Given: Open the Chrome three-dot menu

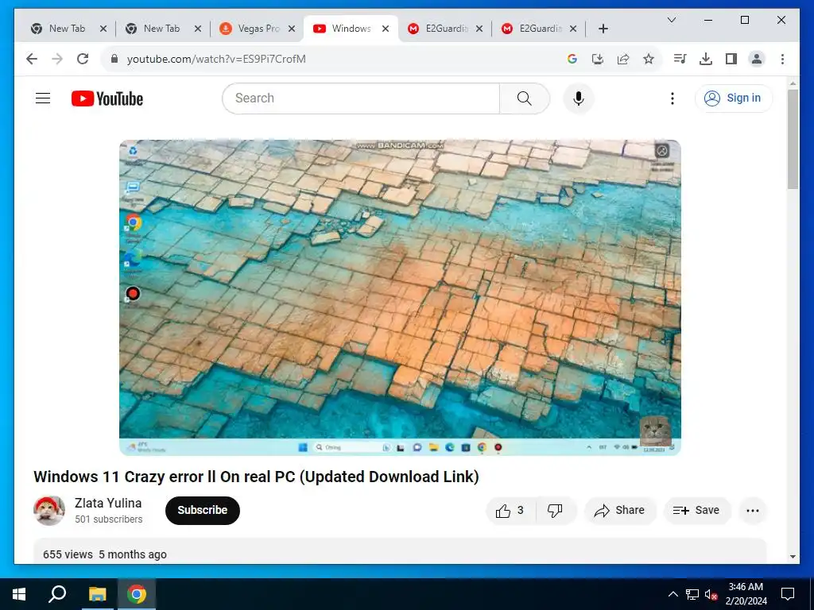Looking at the screenshot, I should pos(782,59).
